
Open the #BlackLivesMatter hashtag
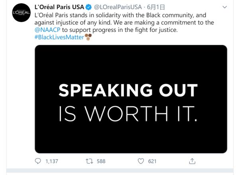59,37
